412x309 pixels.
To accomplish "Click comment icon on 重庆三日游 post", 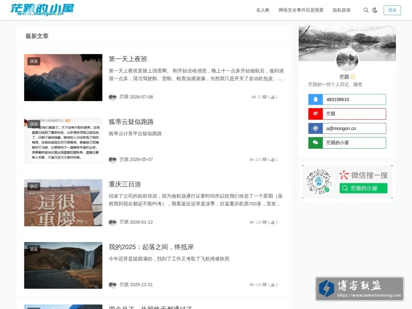I will [264, 222].
